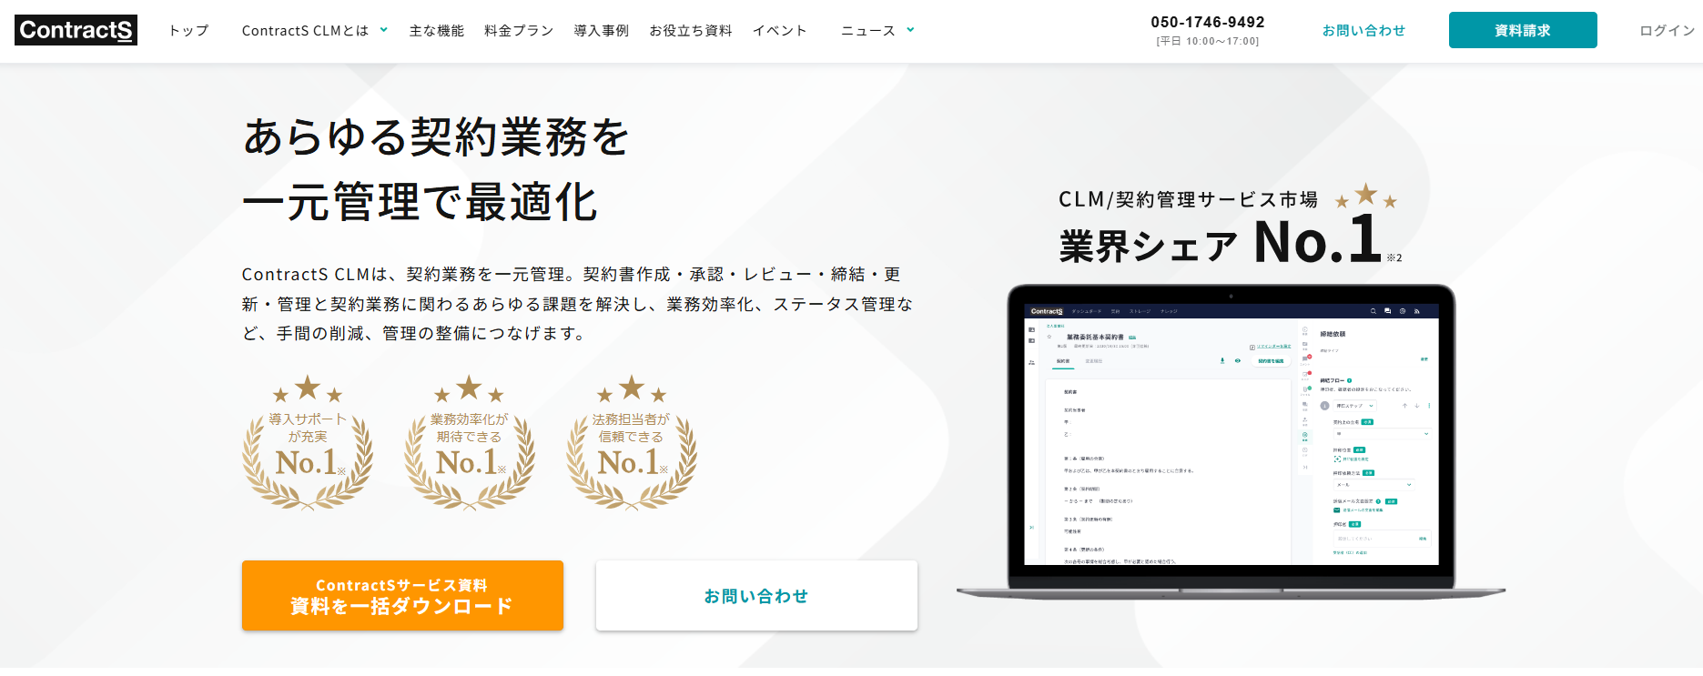
Task: View 導入事例 case studies
Action: pos(602,31)
